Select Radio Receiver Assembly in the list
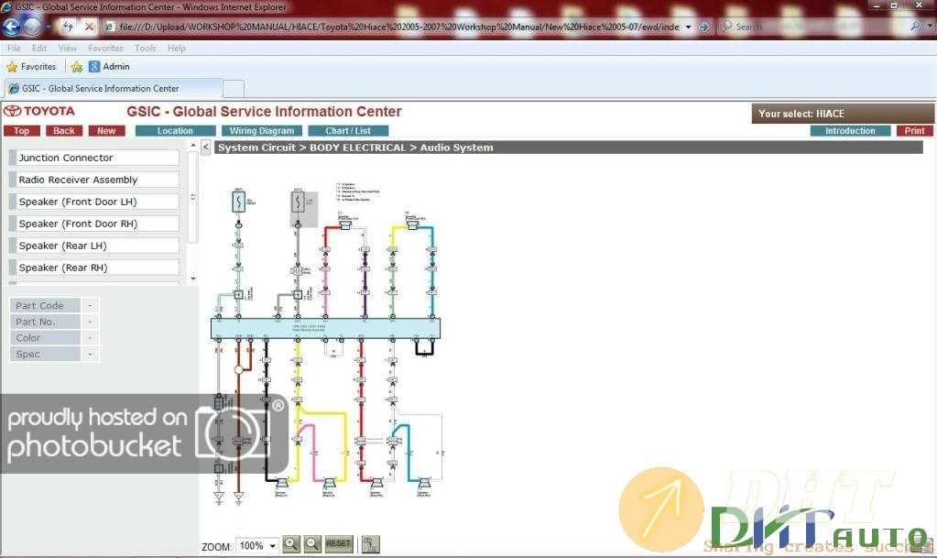937x558 pixels. coord(93,180)
